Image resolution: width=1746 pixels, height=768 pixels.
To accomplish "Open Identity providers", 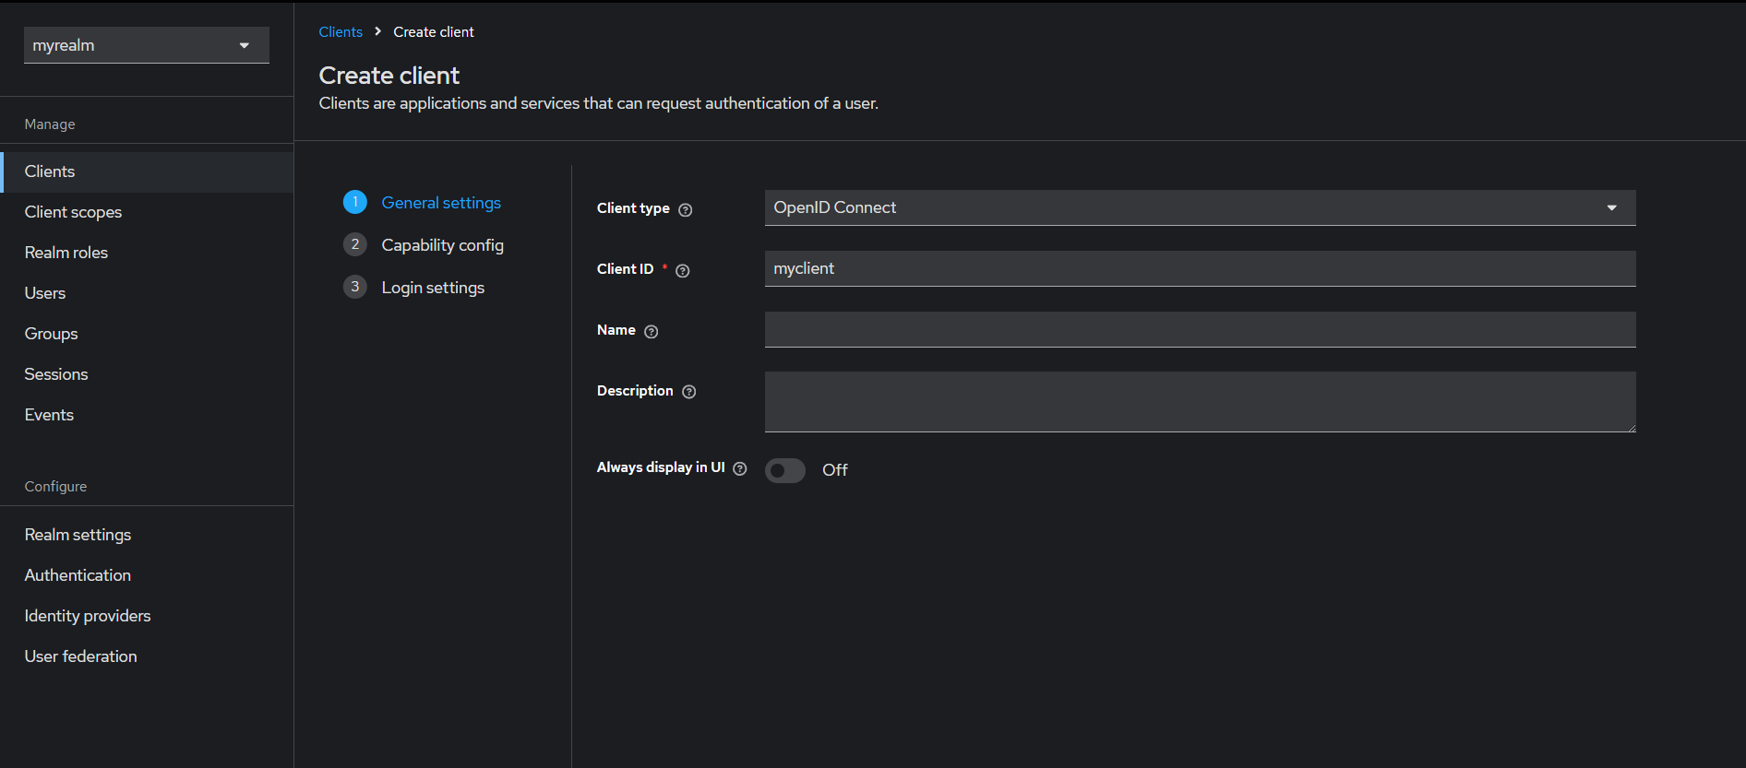I will [147, 616].
